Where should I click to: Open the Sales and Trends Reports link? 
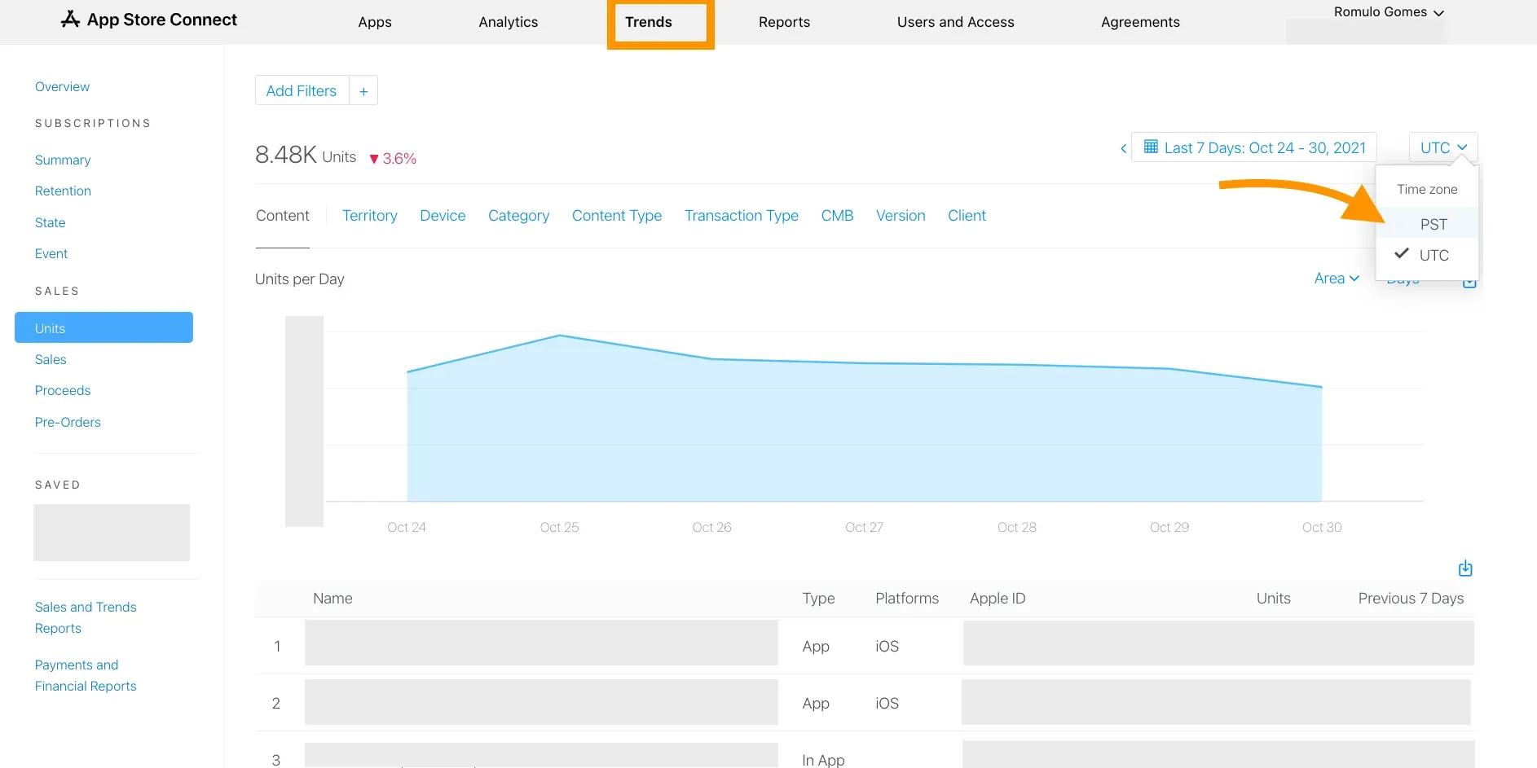click(86, 617)
